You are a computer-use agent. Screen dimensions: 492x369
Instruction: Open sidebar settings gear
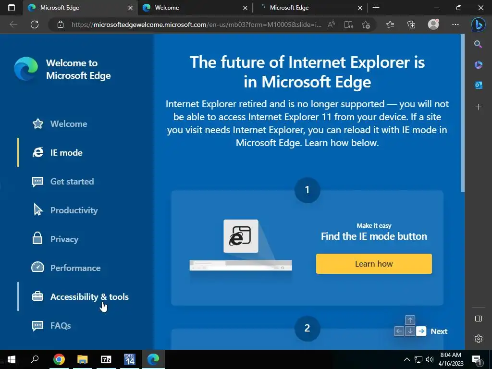tap(479, 339)
